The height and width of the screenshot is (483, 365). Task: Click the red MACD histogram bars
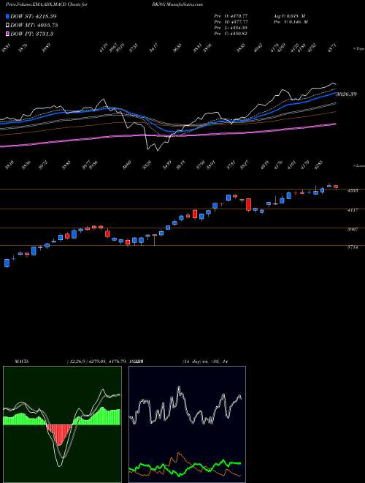click(x=59, y=434)
